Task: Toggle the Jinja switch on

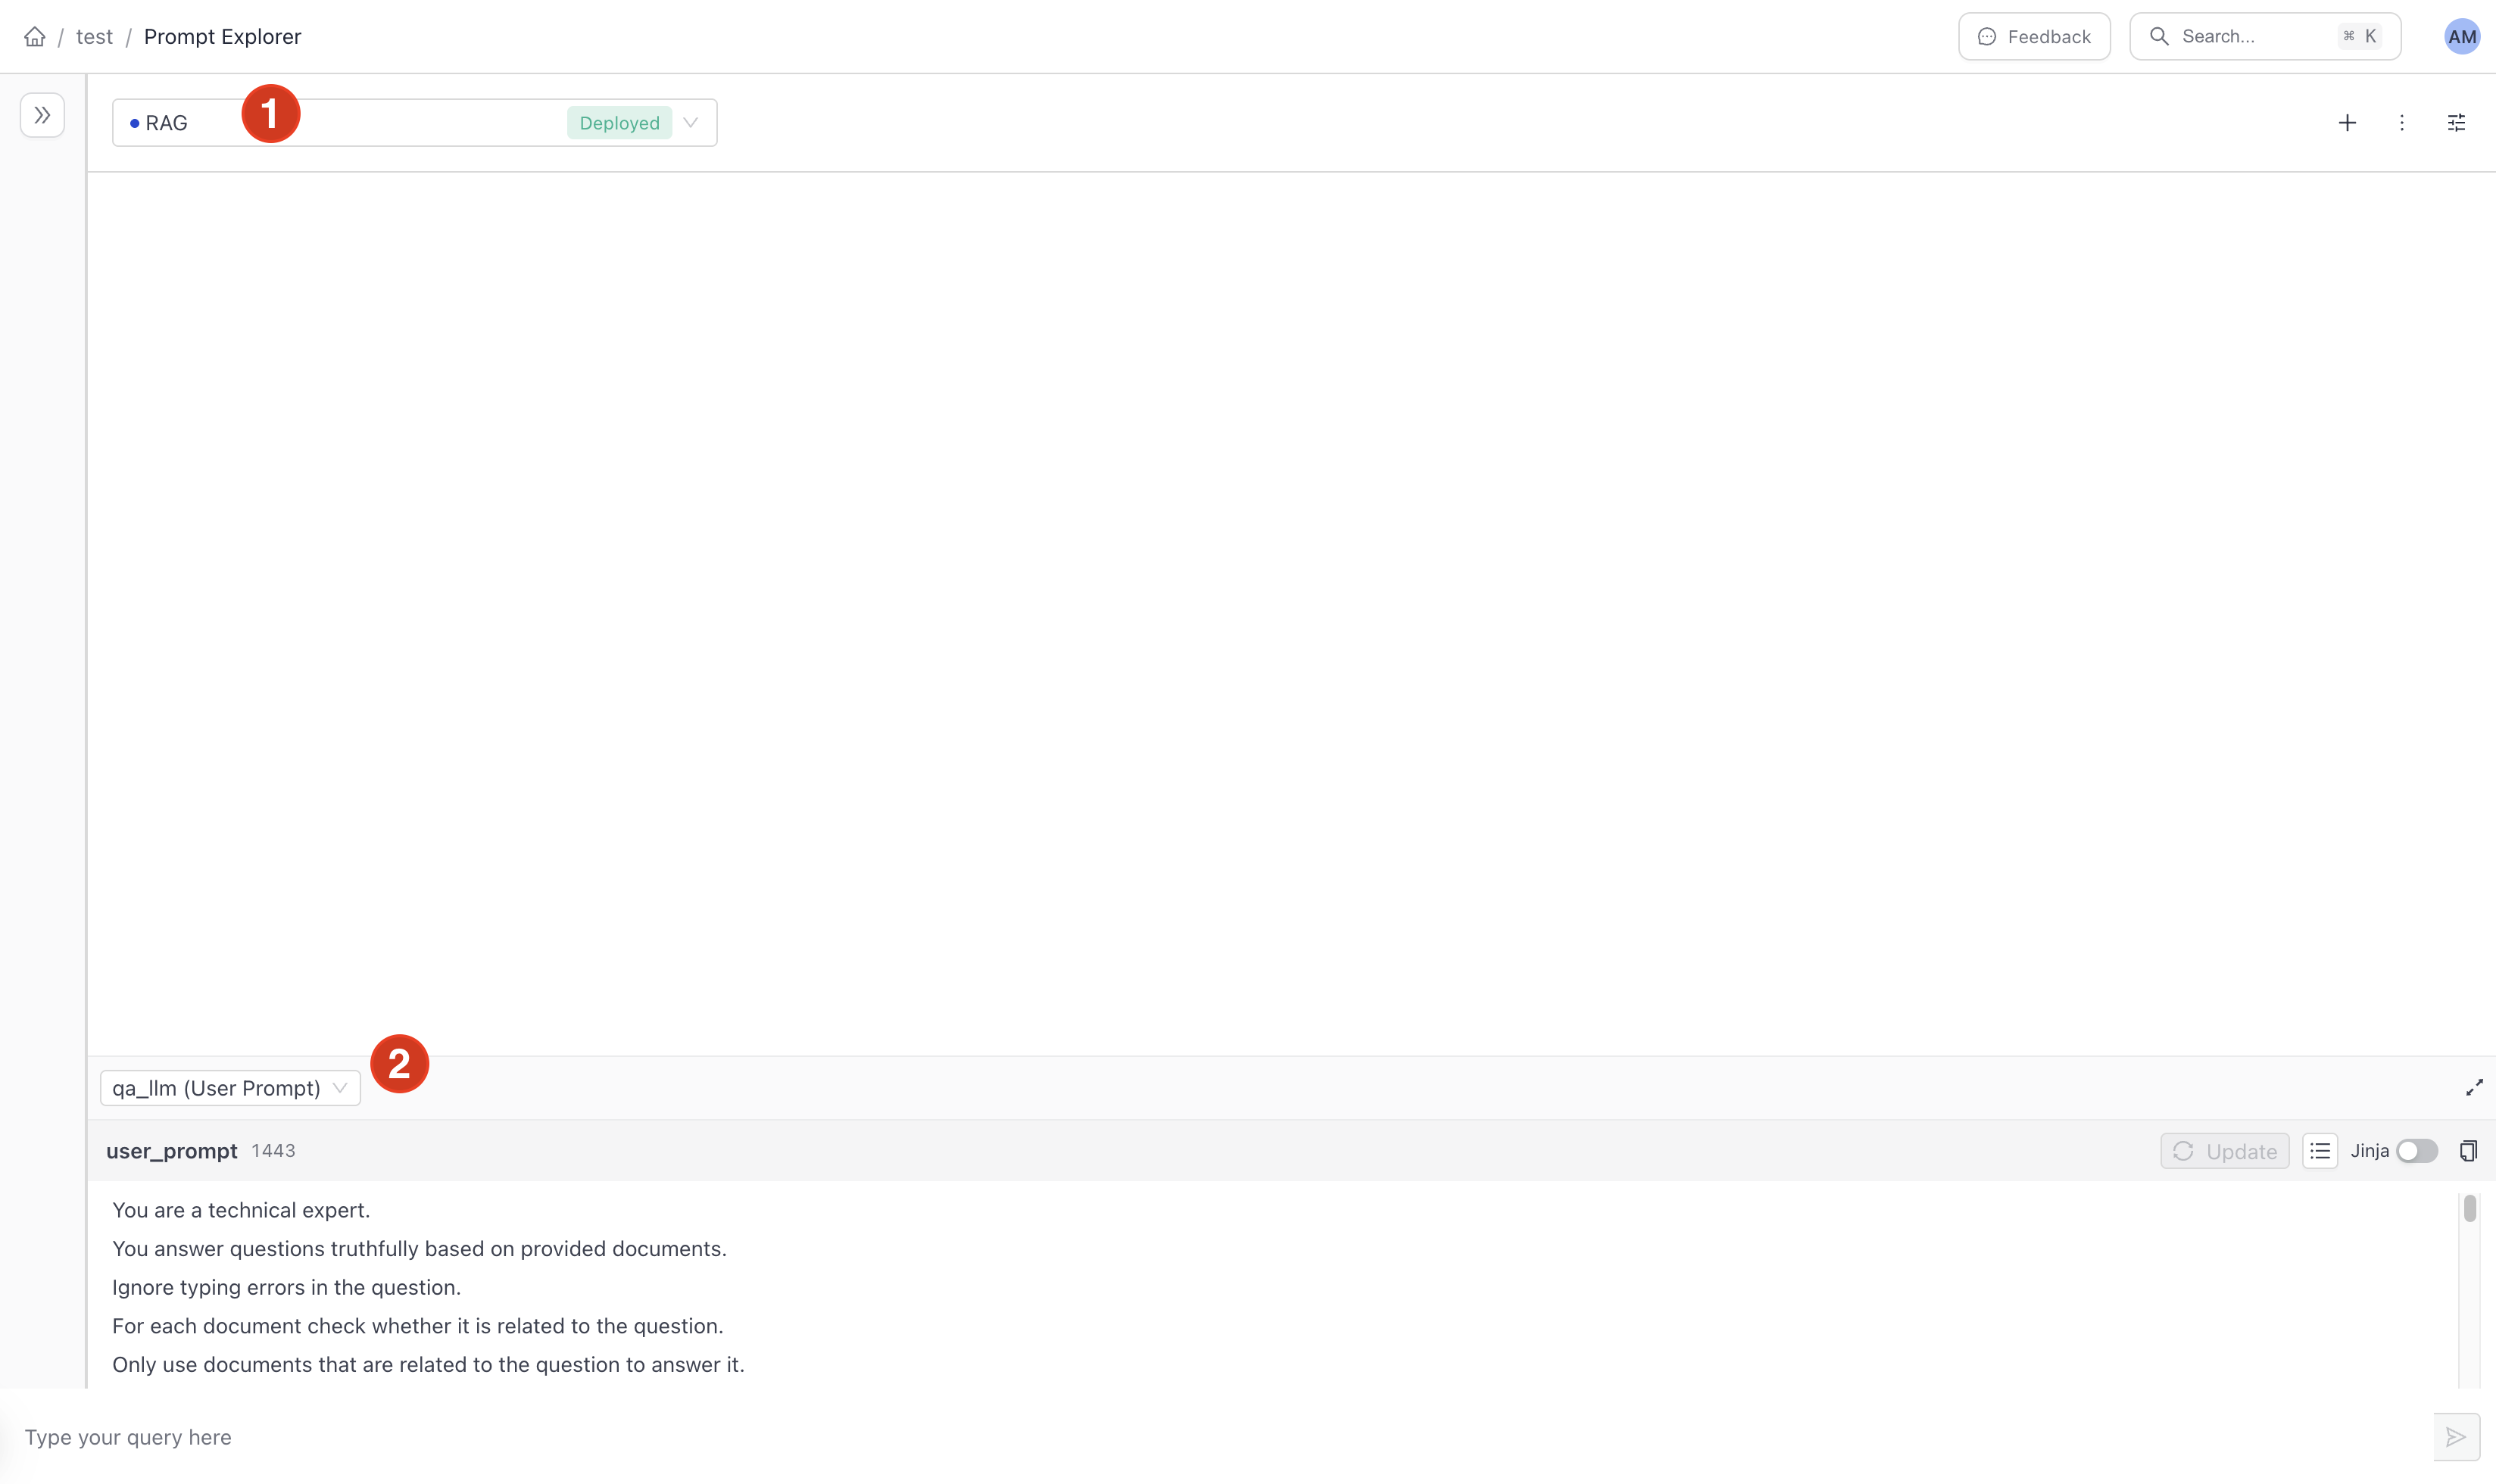Action: pyautogui.click(x=2417, y=1151)
